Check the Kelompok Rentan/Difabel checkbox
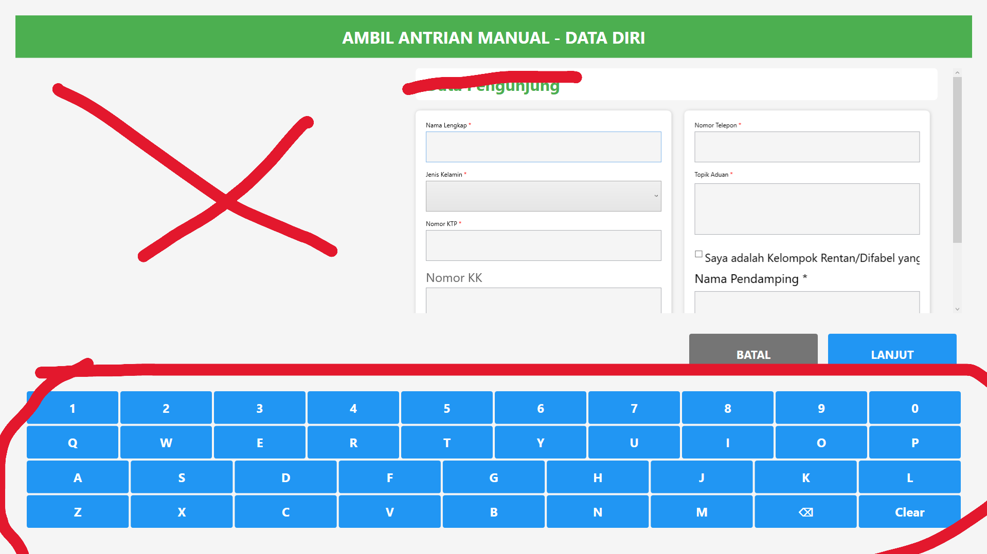Image resolution: width=987 pixels, height=554 pixels. (x=698, y=254)
